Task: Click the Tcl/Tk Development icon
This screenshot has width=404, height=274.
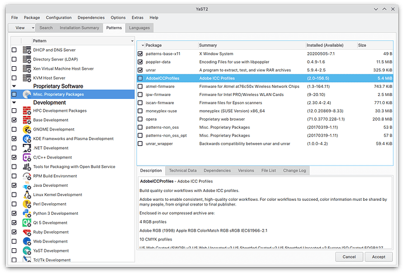Action: click(27, 259)
